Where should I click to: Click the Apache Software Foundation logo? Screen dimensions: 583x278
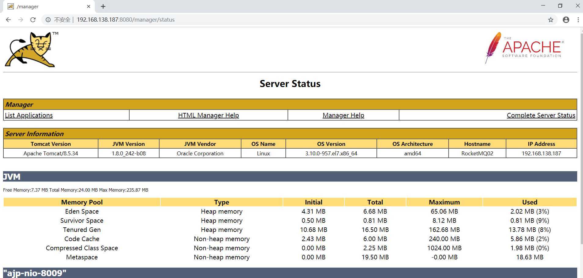[x=524, y=48]
